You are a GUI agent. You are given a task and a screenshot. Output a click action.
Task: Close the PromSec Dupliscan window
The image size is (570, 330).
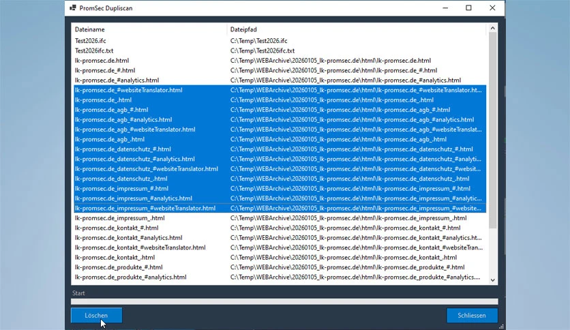point(492,8)
